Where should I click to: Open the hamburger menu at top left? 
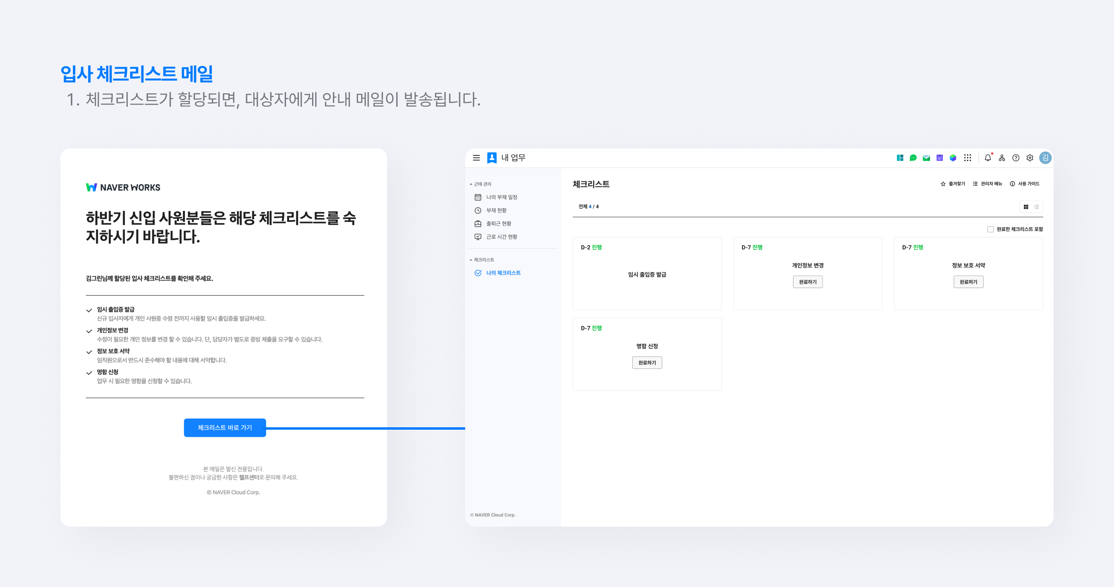[x=476, y=158]
